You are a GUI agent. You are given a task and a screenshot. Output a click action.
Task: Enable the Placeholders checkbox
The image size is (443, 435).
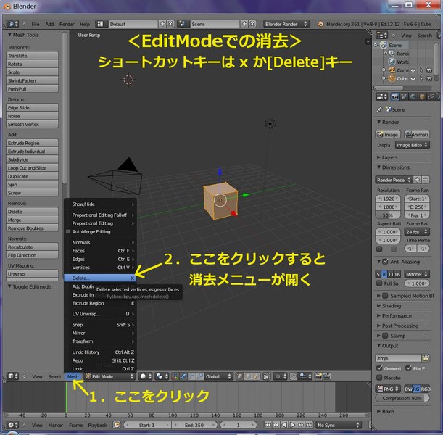379,378
